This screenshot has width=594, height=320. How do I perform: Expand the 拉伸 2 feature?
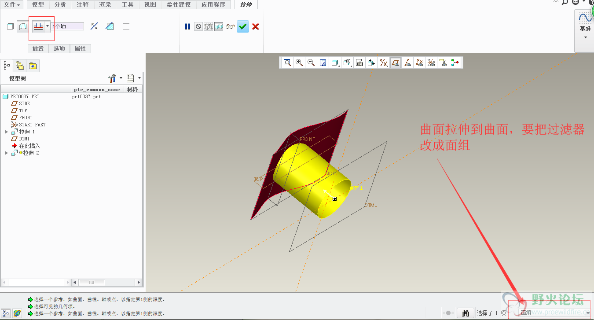pyautogui.click(x=6, y=153)
